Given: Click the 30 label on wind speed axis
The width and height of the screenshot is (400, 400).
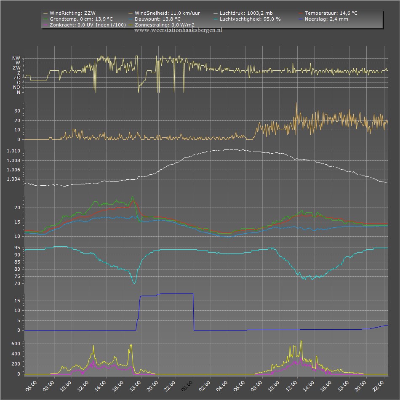Looking at the screenshot, I should [x=17, y=111].
